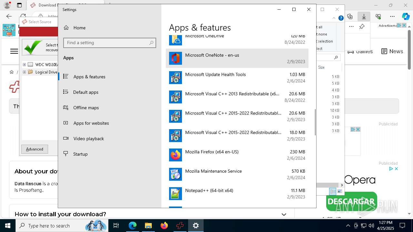Click the volume icon in system tray
The image size is (413, 232).
point(371,226)
